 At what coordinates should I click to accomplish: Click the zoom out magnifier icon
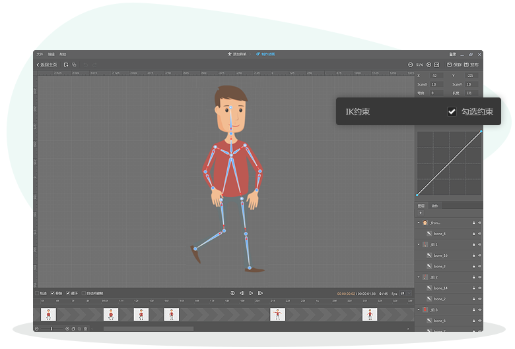pos(411,65)
